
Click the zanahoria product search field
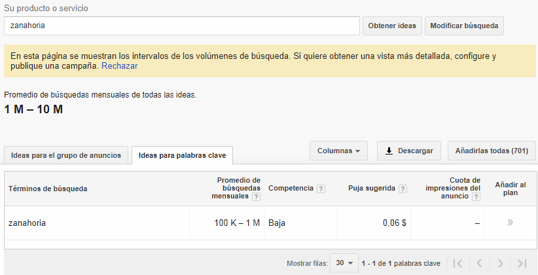(x=182, y=26)
